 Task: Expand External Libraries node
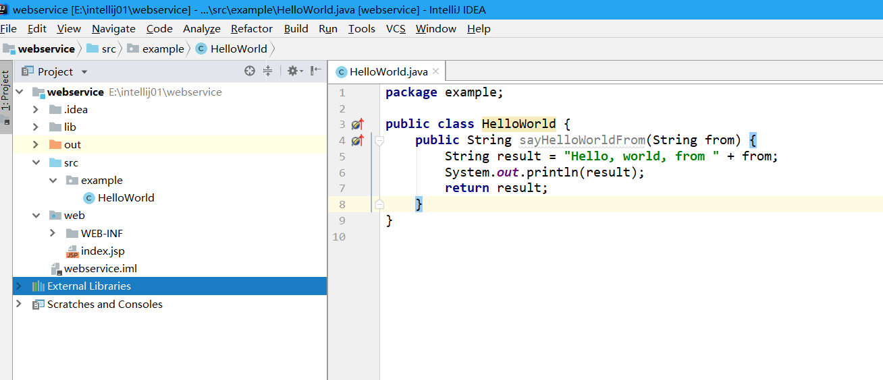point(19,286)
